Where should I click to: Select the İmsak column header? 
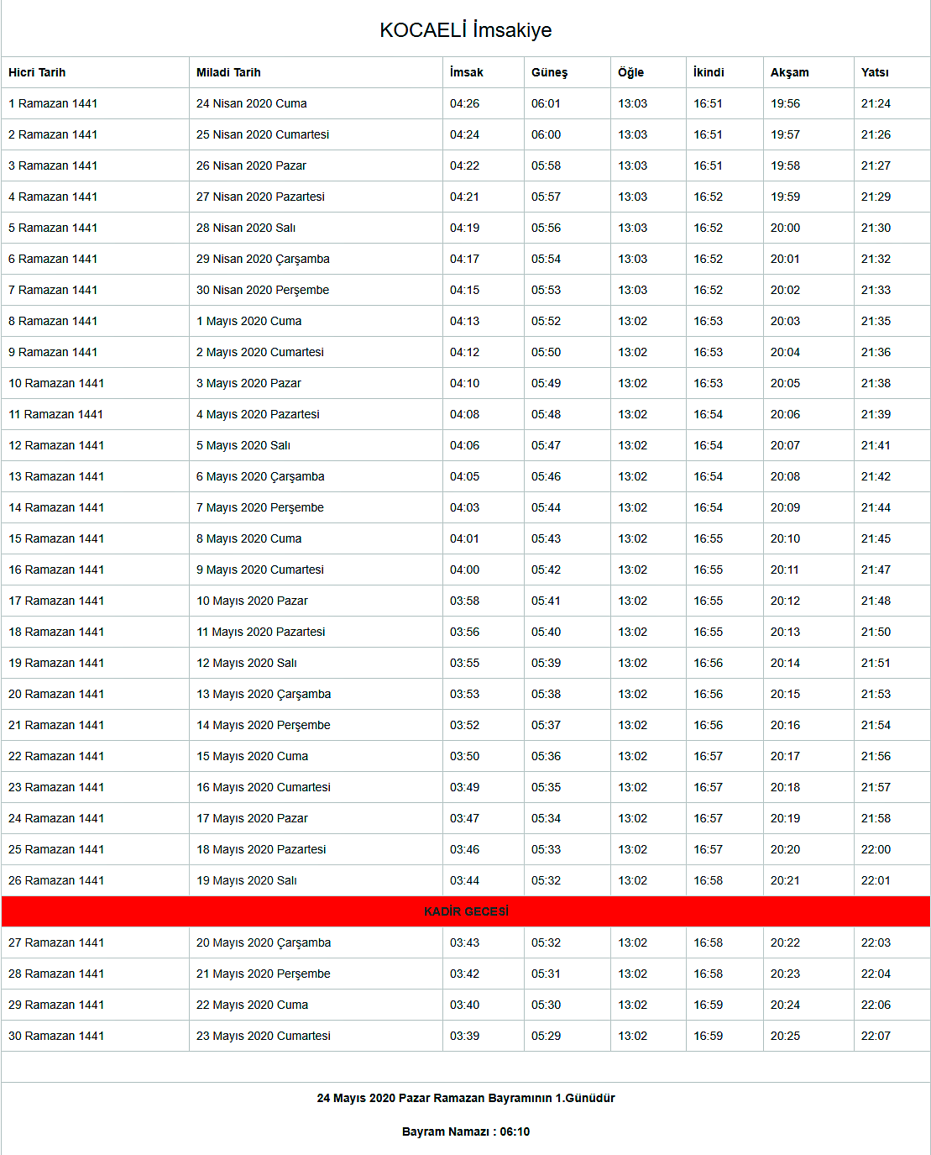coord(466,72)
